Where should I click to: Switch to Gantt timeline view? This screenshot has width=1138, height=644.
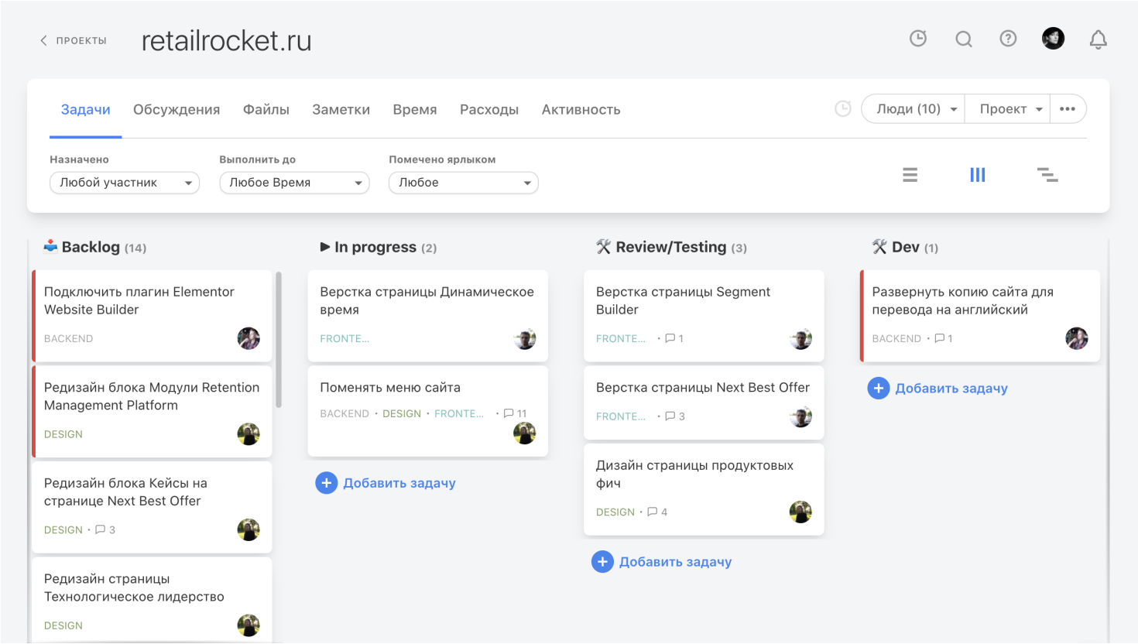(x=1047, y=175)
